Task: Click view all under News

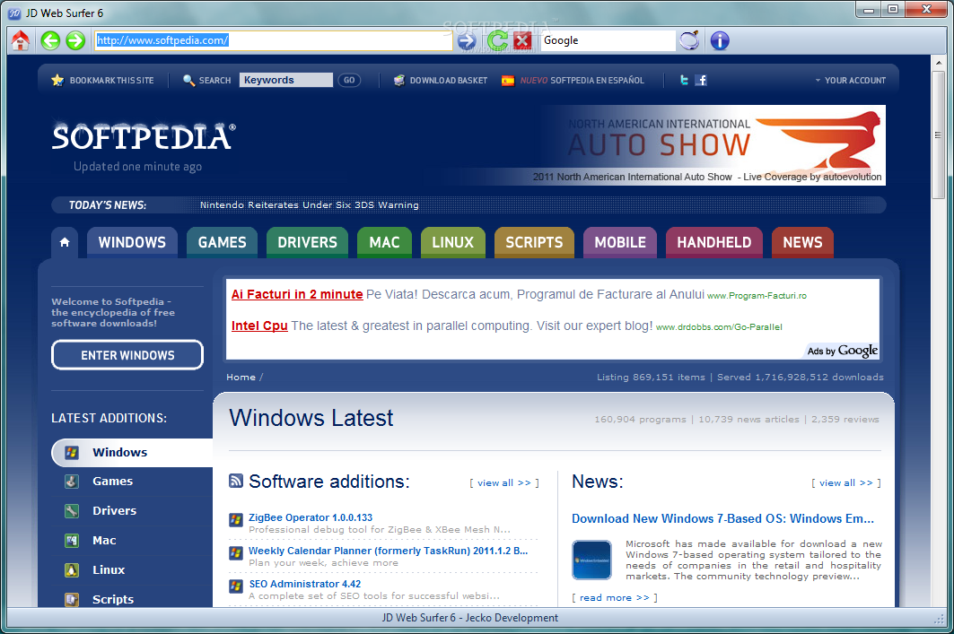Action: [x=846, y=482]
